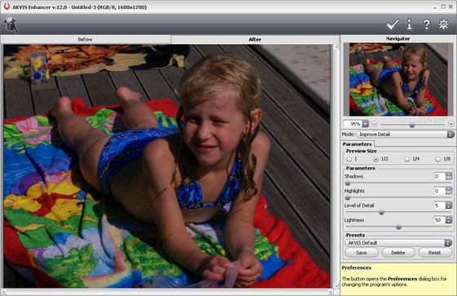Click the Navigator thumbnail preview

pos(398,79)
